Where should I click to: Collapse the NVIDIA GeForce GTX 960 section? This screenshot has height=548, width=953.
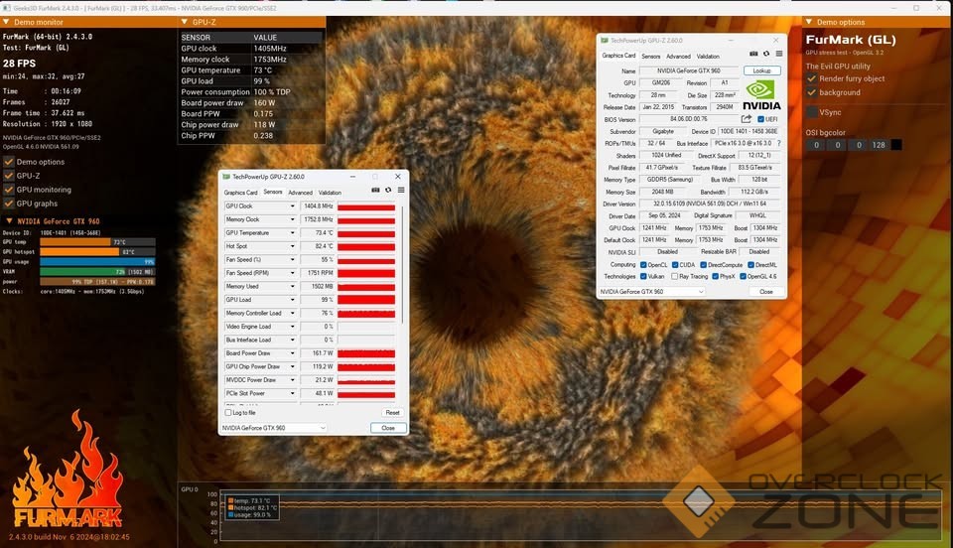point(9,221)
